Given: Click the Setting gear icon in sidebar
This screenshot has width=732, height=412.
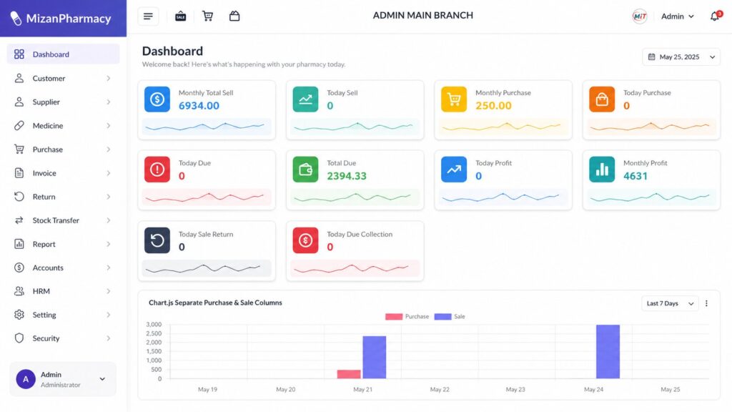Looking at the screenshot, I should coord(19,315).
